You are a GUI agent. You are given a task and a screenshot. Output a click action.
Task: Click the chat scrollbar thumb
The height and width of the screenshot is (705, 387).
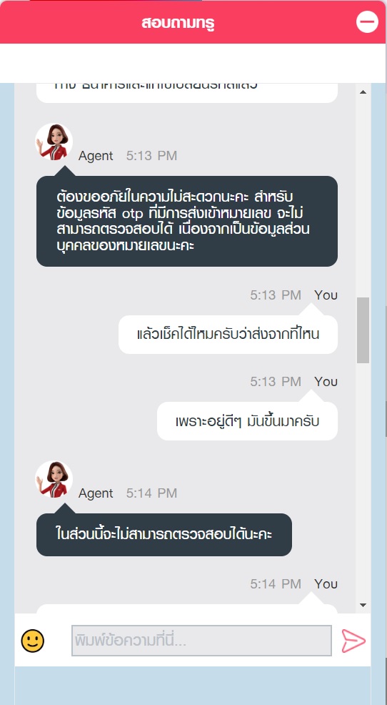tap(363, 330)
